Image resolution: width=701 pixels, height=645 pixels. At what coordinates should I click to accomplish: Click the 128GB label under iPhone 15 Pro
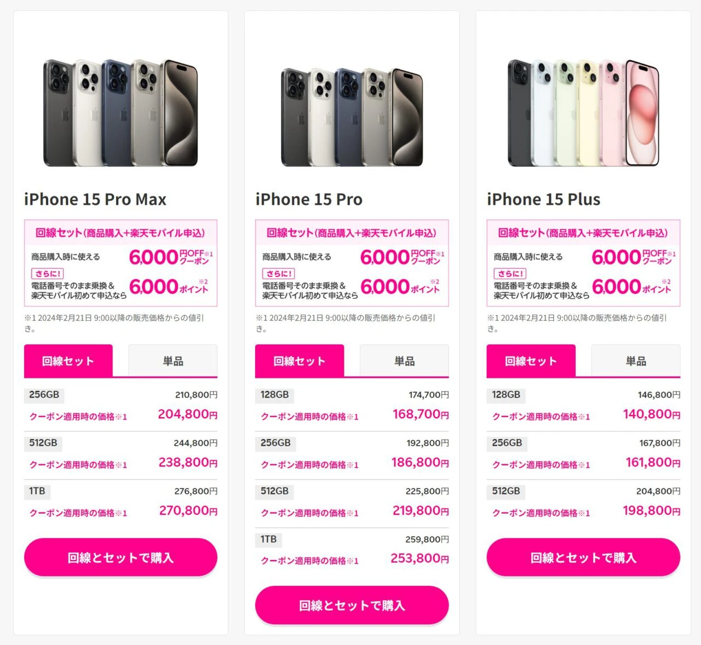(274, 395)
